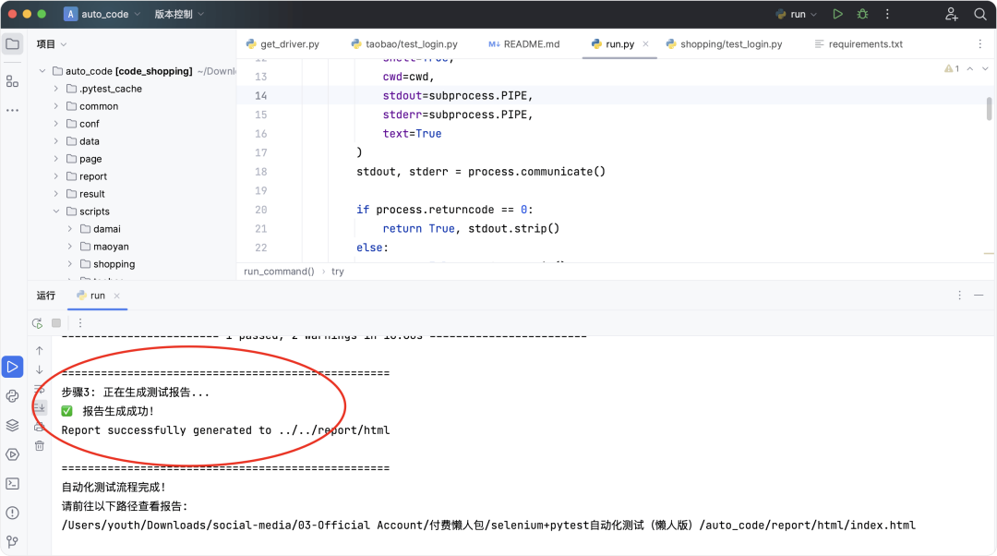Open 版本控制 version control dropdown
997x556 pixels.
(179, 14)
